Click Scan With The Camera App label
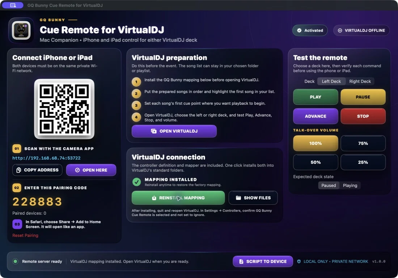This screenshot has height=278, width=398. pos(59,149)
